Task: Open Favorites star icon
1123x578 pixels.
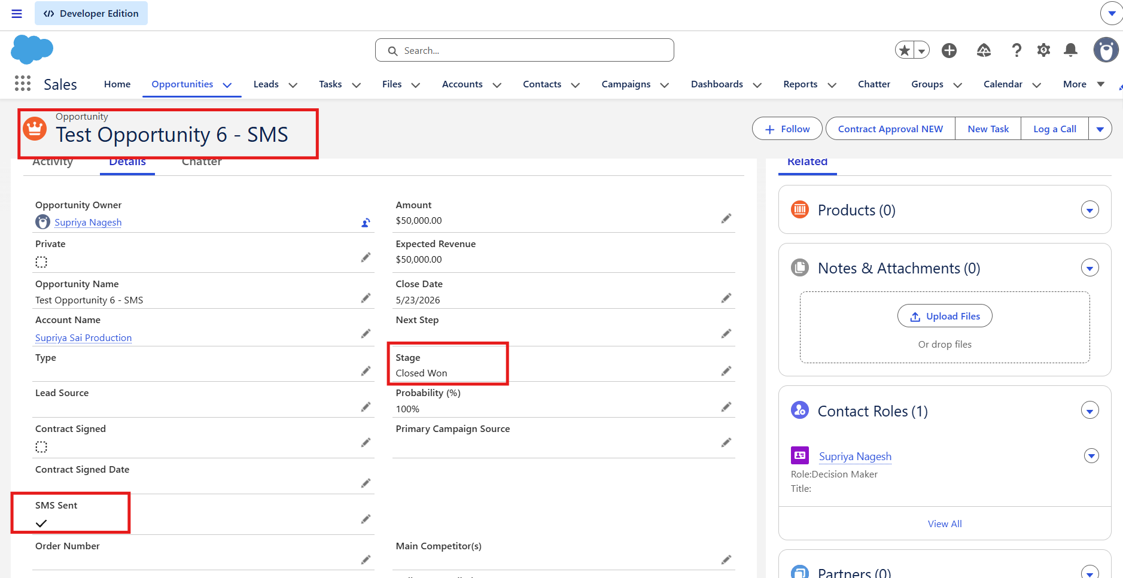Action: point(905,50)
